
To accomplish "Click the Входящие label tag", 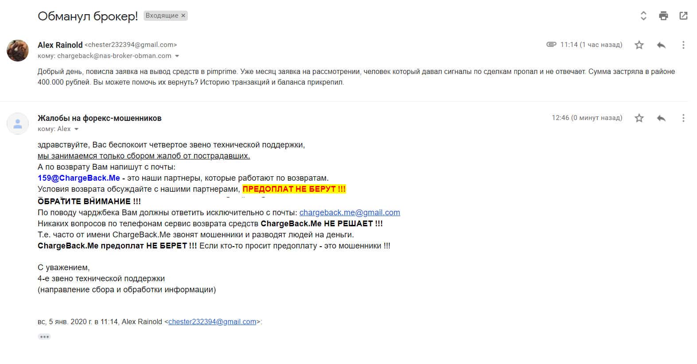I will pos(162,15).
